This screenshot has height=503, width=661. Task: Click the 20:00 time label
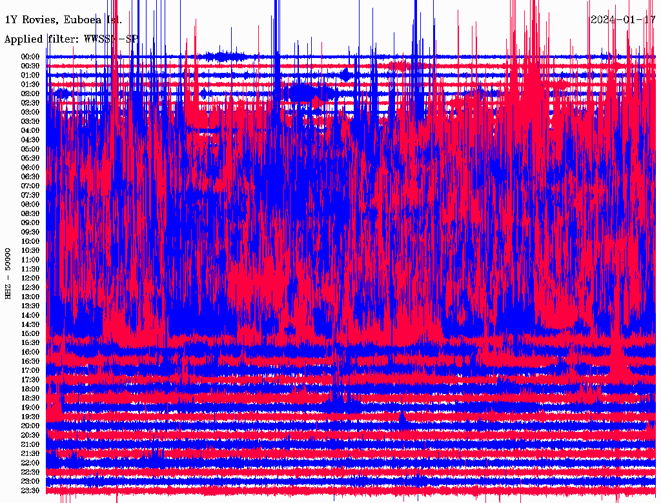(30, 426)
